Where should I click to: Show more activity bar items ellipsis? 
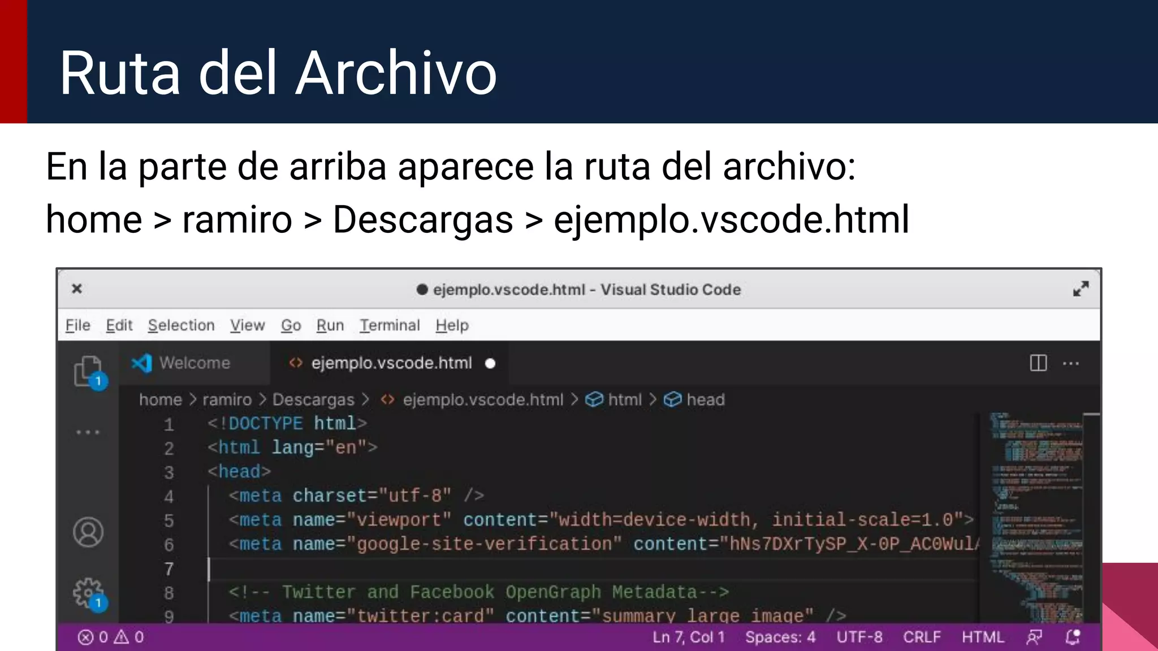point(88,432)
